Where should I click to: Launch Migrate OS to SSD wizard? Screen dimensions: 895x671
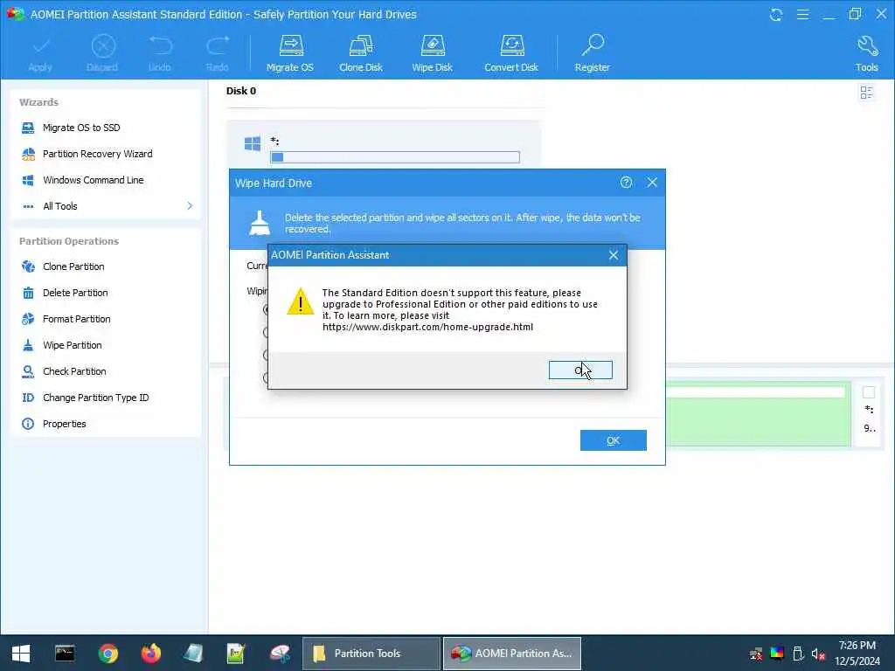[x=81, y=128]
